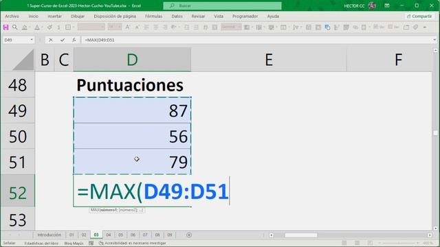Switch to Page Layout view icon
This screenshot has width=440, height=247.
pyautogui.click(x=357, y=243)
